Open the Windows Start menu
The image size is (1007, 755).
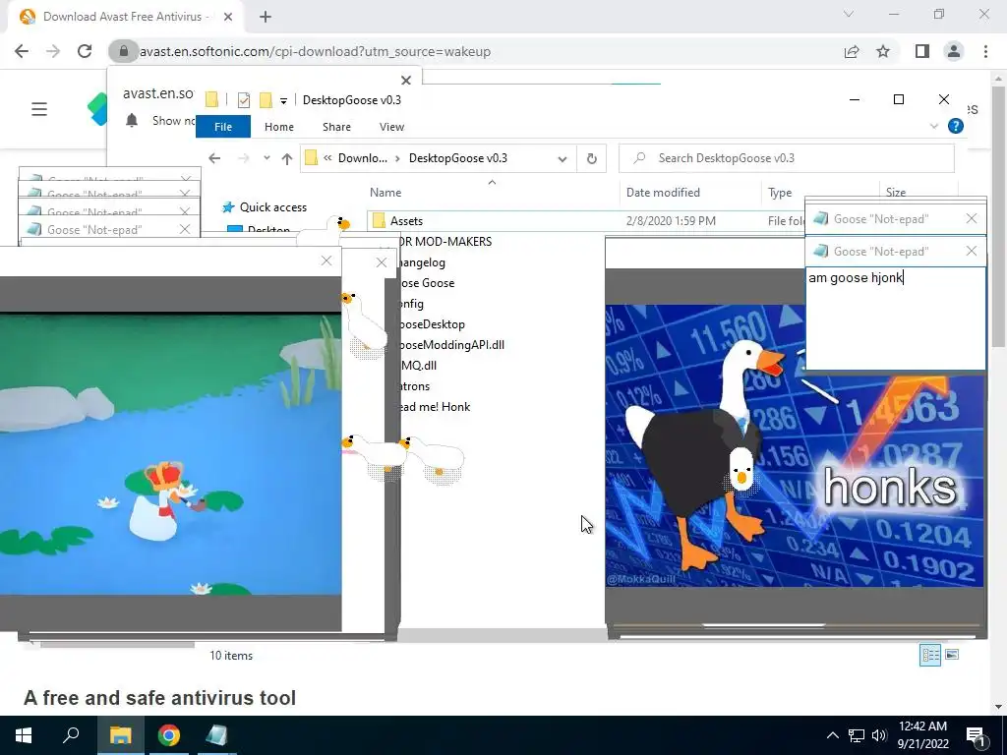coord(24,735)
